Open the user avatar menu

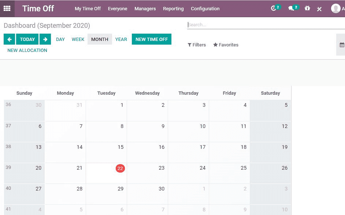[x=336, y=8]
